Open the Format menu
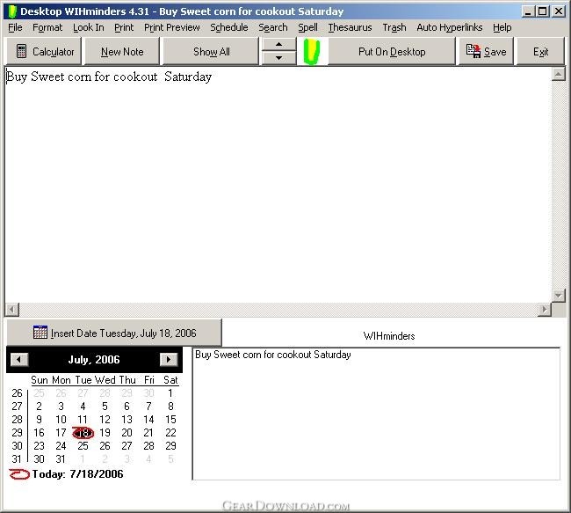The image size is (571, 513). 47,27
